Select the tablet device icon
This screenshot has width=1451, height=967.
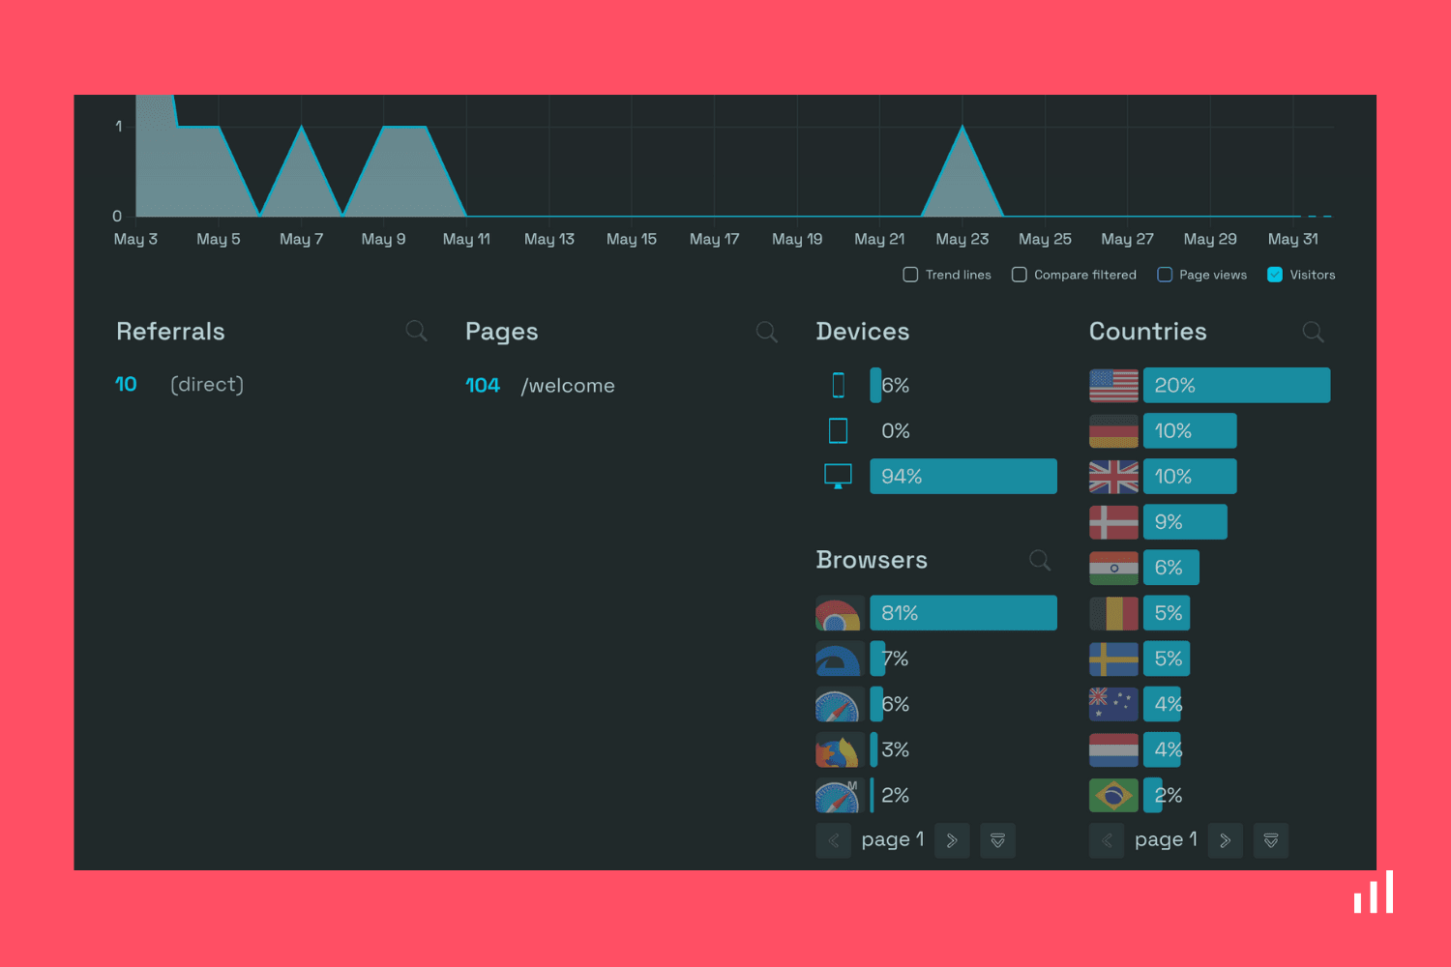[x=839, y=430]
